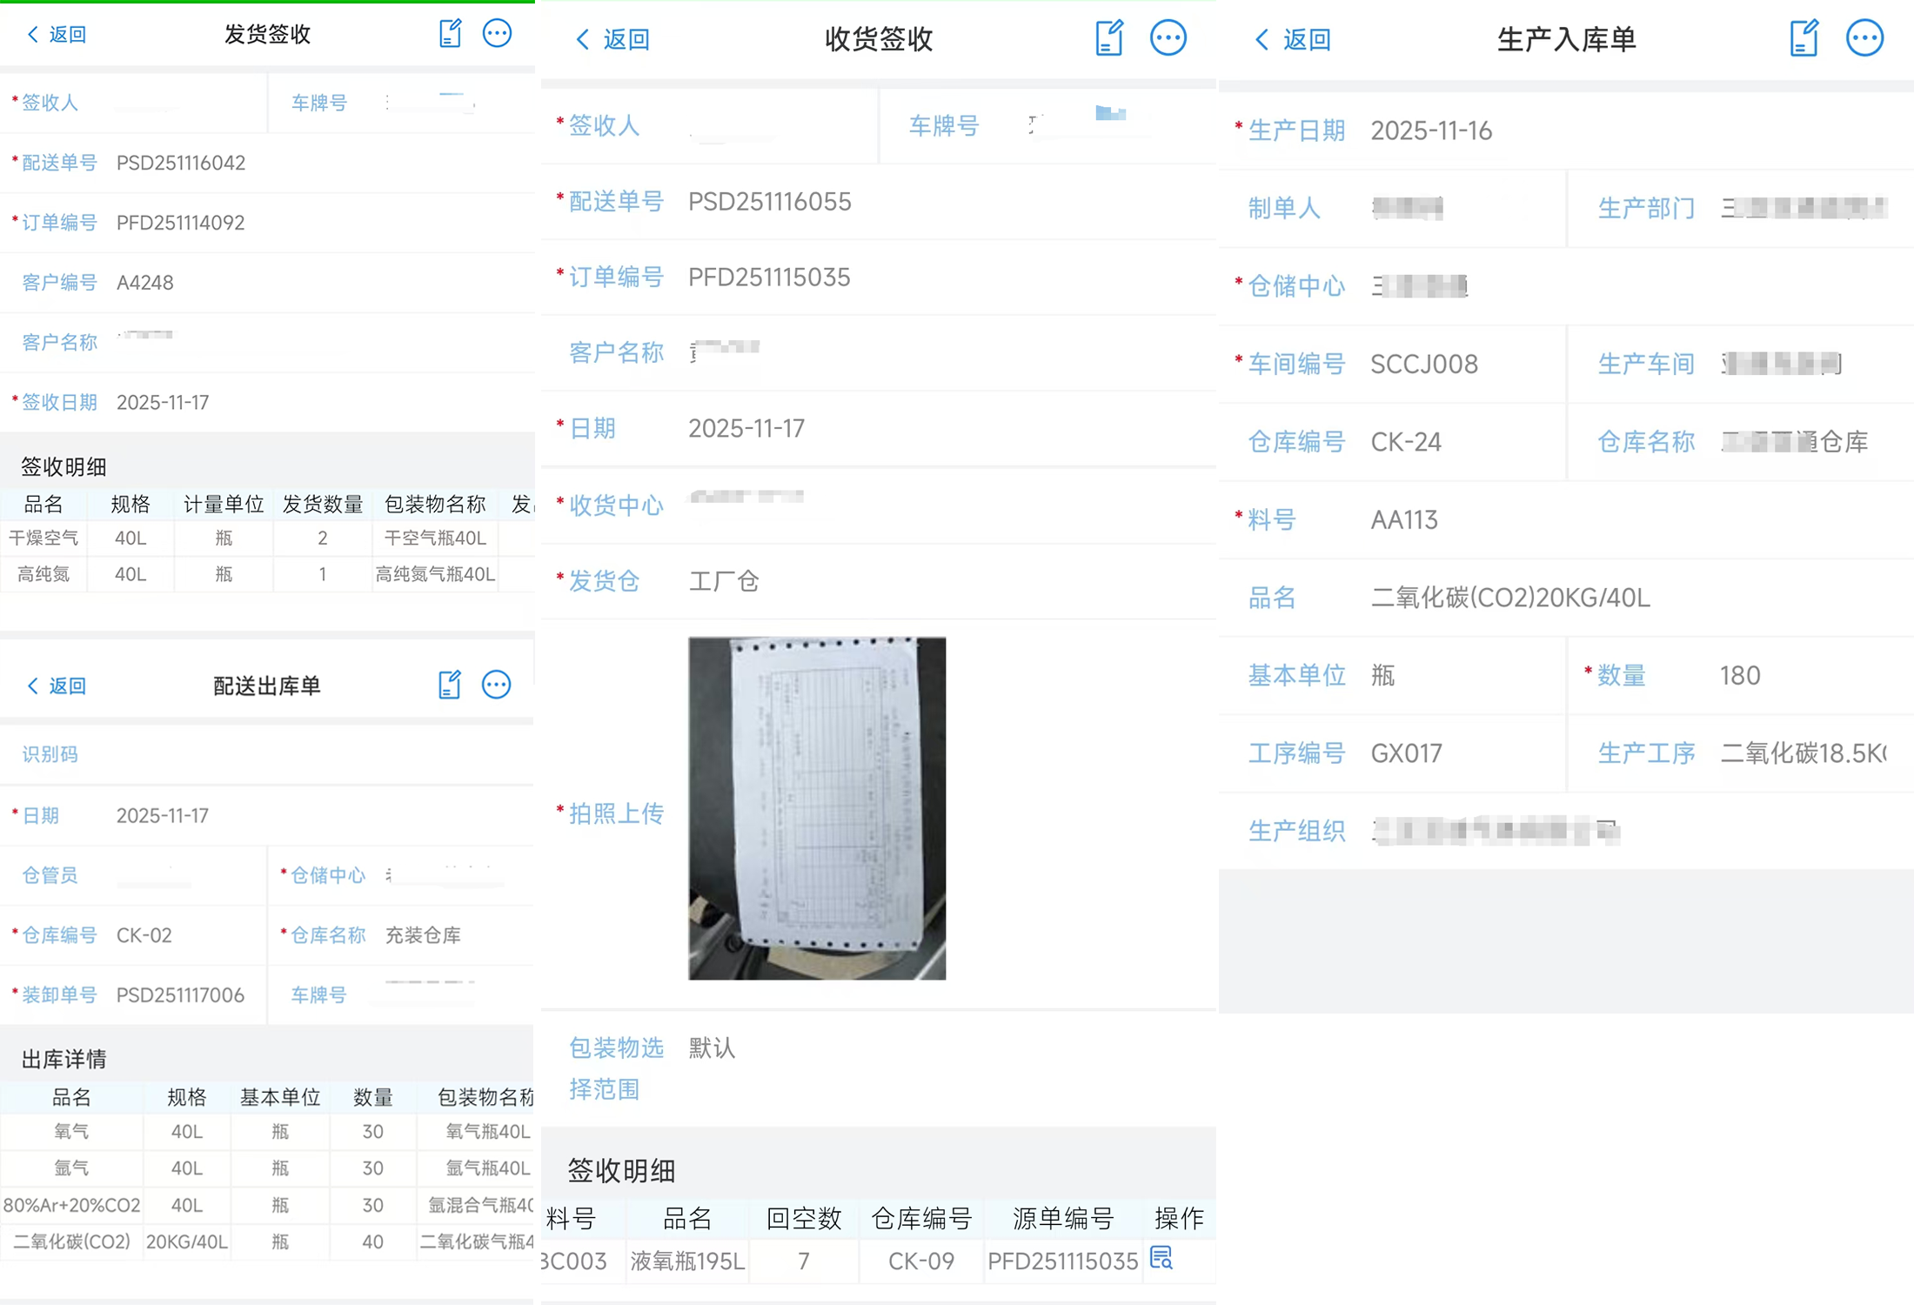Click the 数量 value 180 field
Image resolution: width=1914 pixels, height=1305 pixels.
1740,675
